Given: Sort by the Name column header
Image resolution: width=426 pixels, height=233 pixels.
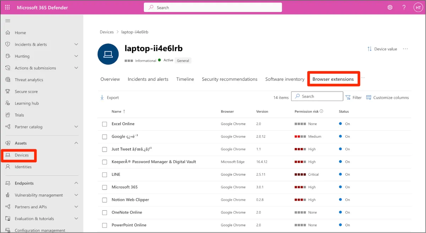Looking at the screenshot, I should [x=116, y=111].
